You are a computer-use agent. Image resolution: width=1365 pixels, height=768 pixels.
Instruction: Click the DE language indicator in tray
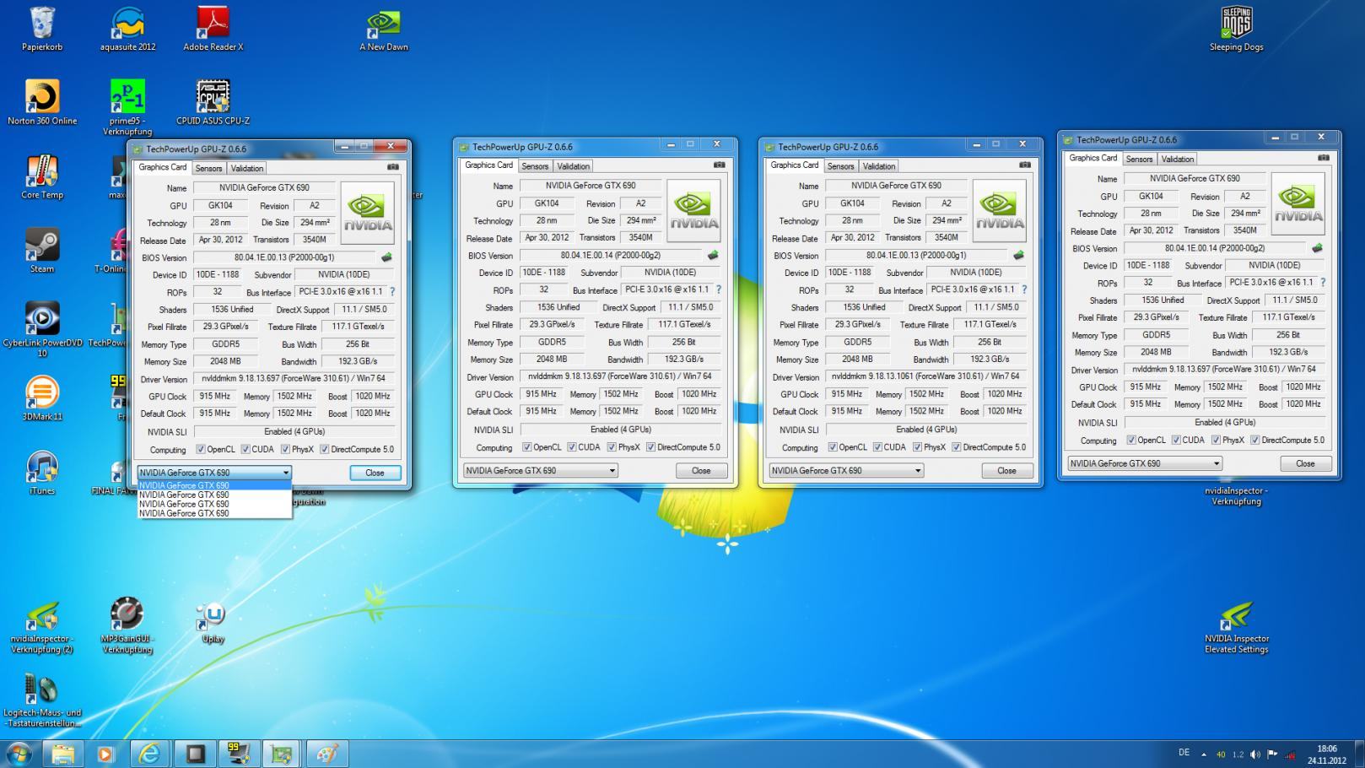tap(1184, 753)
